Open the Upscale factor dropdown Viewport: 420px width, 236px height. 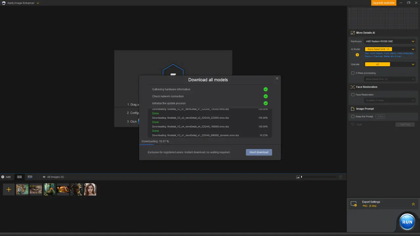(x=390, y=64)
